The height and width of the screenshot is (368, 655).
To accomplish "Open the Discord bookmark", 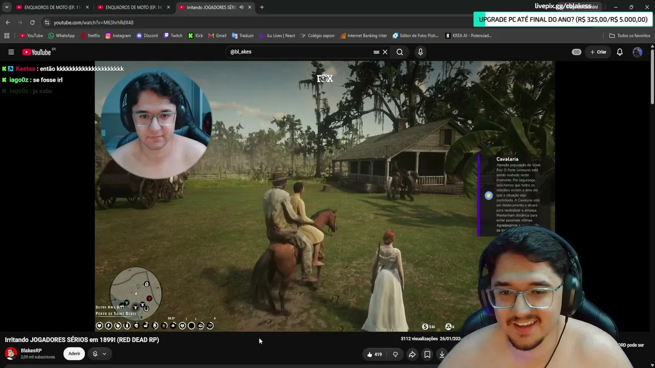I will pos(147,36).
